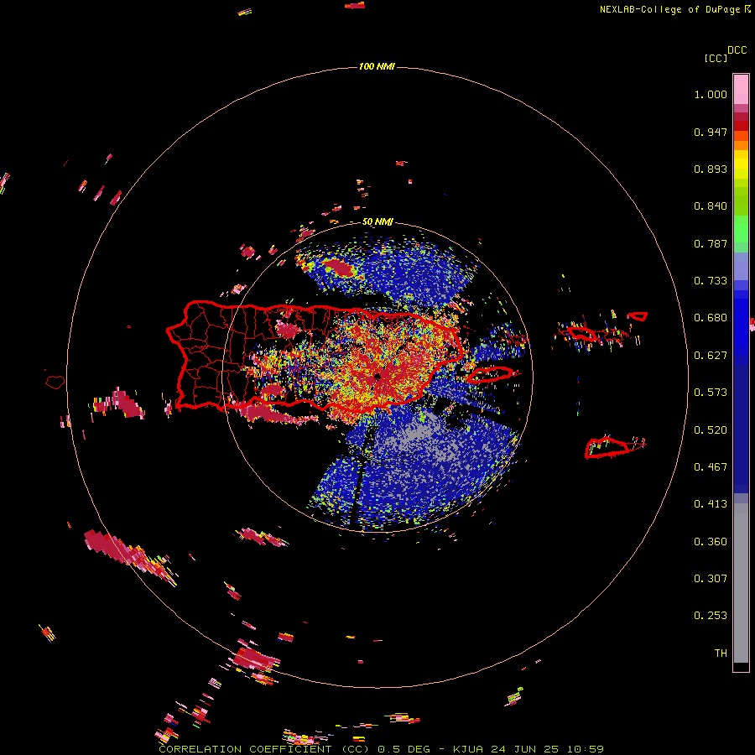This screenshot has height=755, width=755.
Task: Click the 0.787 legend value
Action: tap(711, 243)
